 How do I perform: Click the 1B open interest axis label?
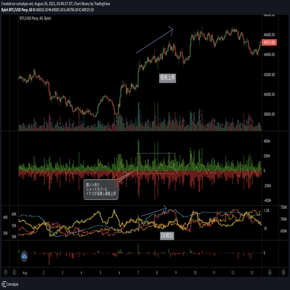pyautogui.click(x=265, y=228)
